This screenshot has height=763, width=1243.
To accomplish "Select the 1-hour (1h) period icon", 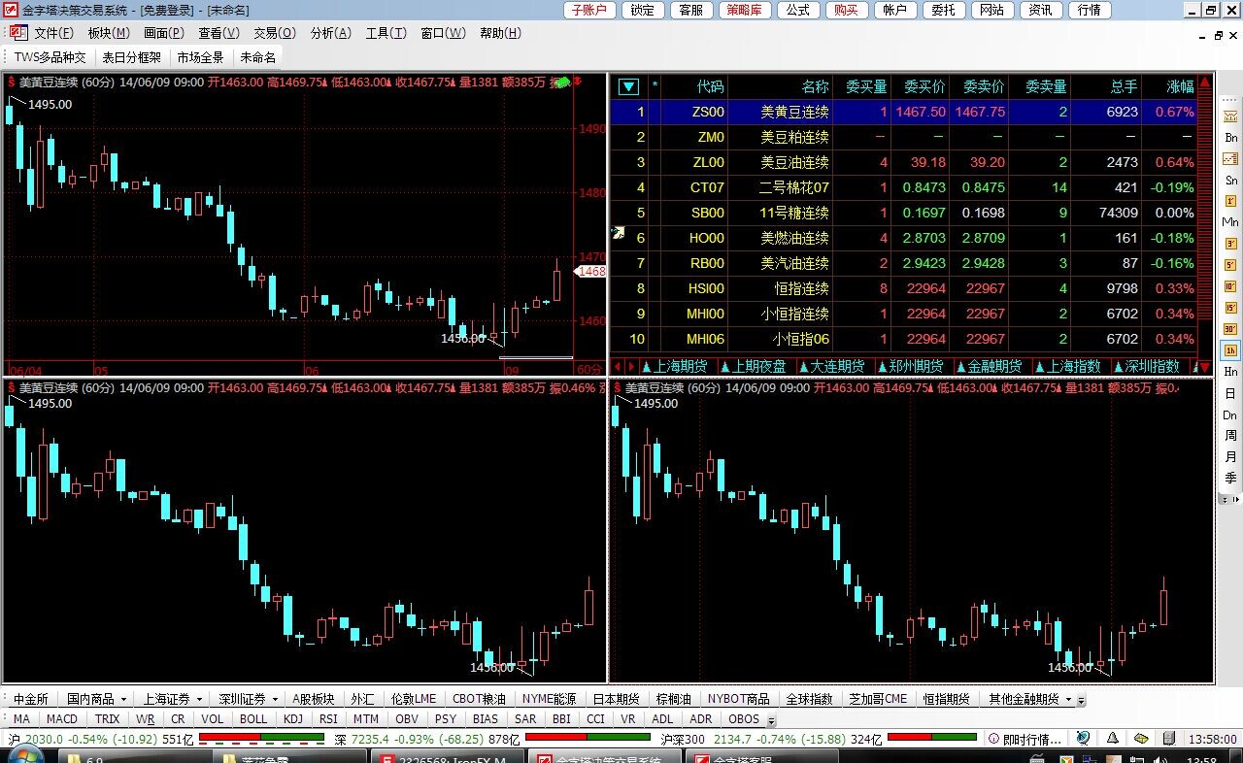I will click(1230, 349).
